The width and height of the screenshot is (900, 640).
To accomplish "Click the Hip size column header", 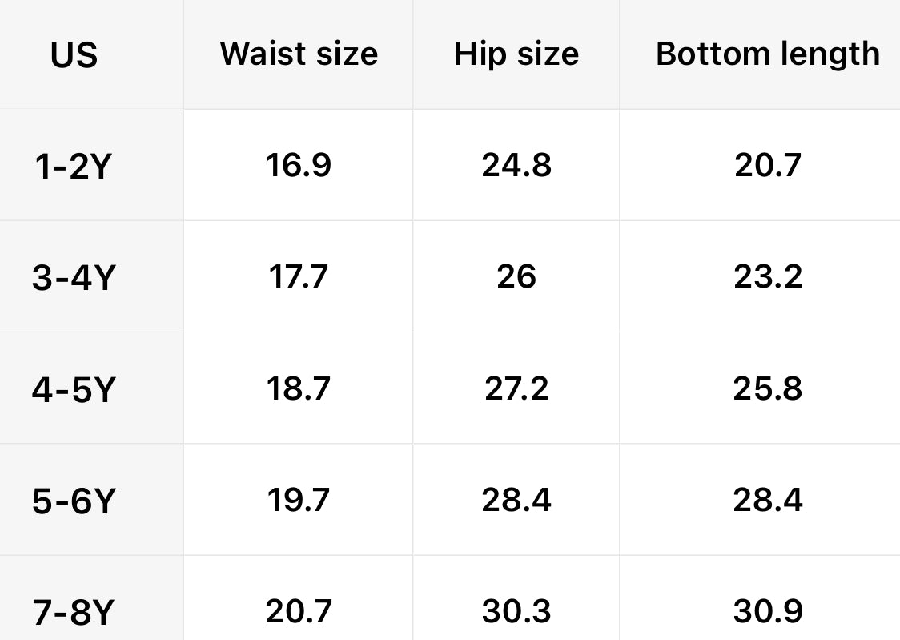I will (516, 54).
